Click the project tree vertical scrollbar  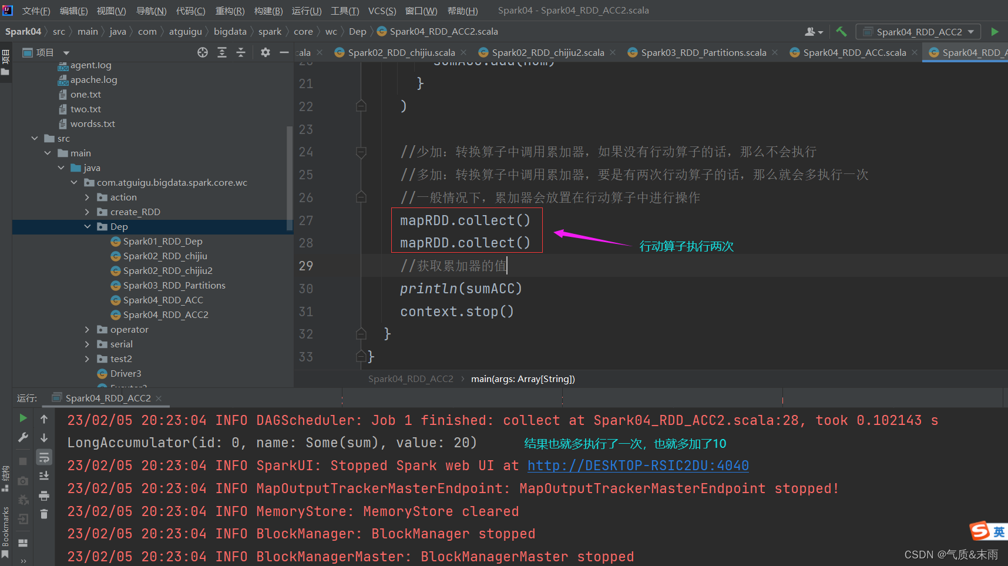(x=289, y=177)
